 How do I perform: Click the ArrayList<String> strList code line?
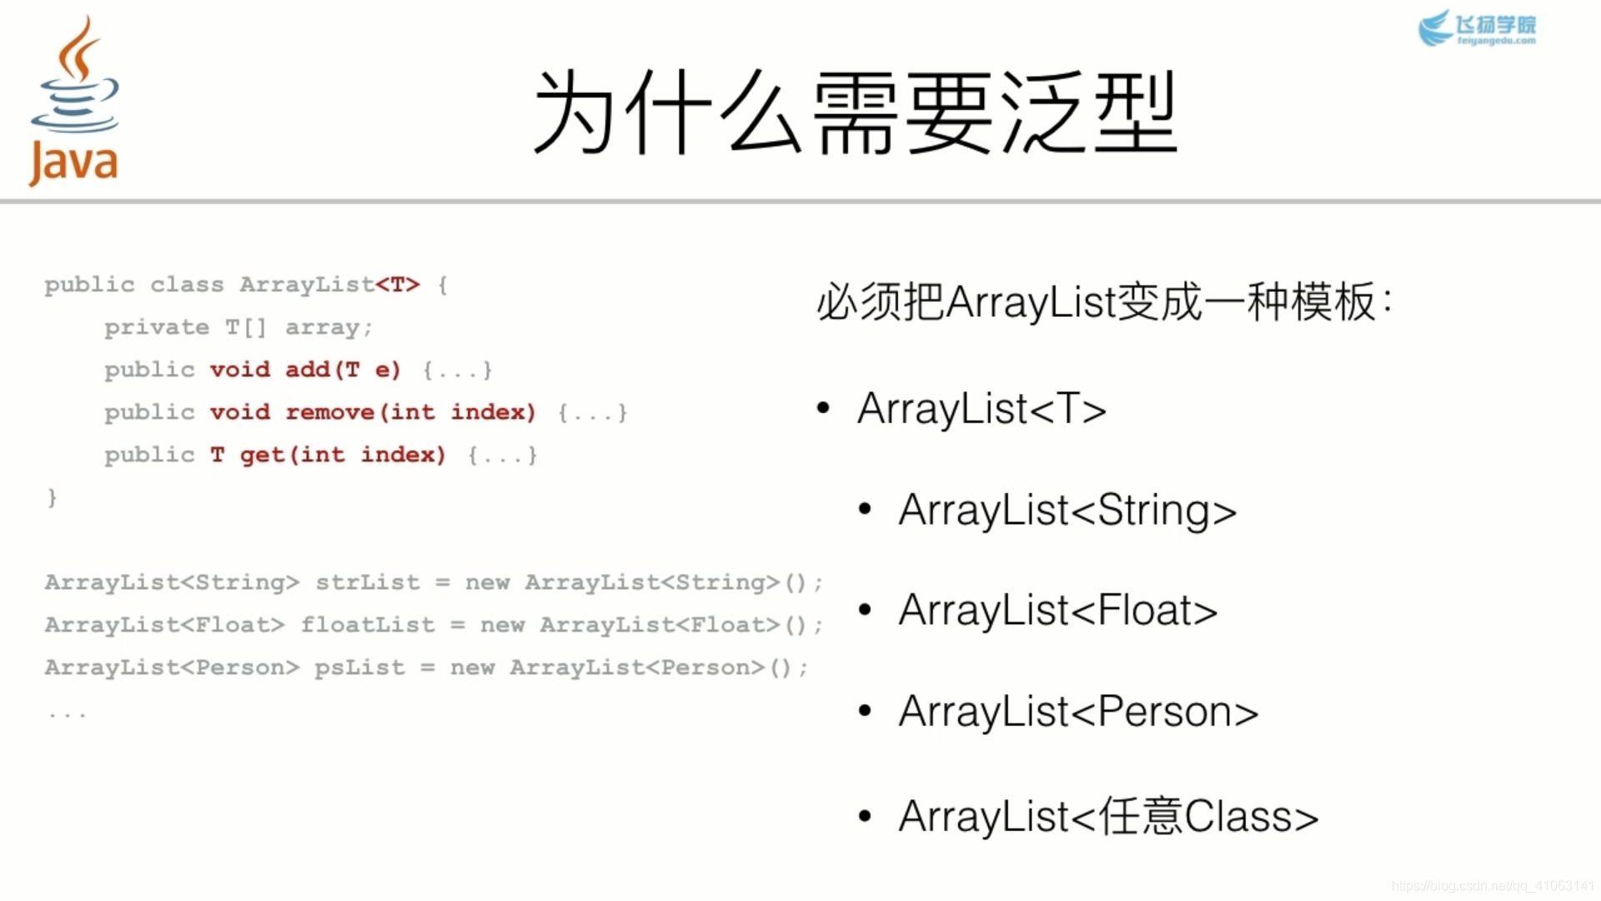coord(434,581)
